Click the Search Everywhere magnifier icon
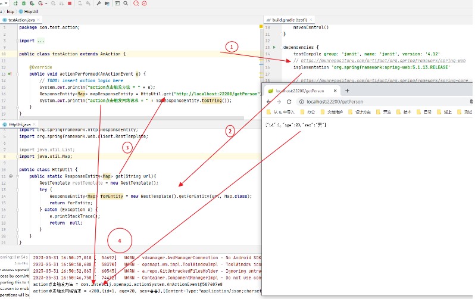 (x=126, y=4)
